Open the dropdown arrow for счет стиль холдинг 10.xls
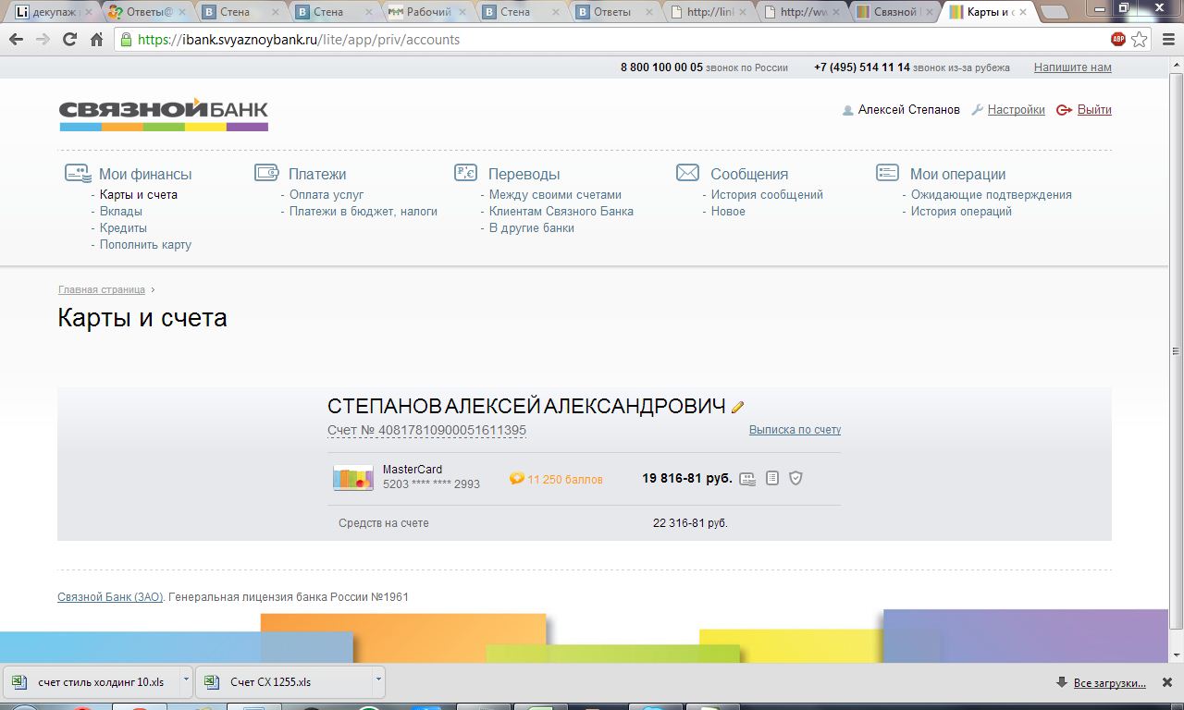 [186, 681]
